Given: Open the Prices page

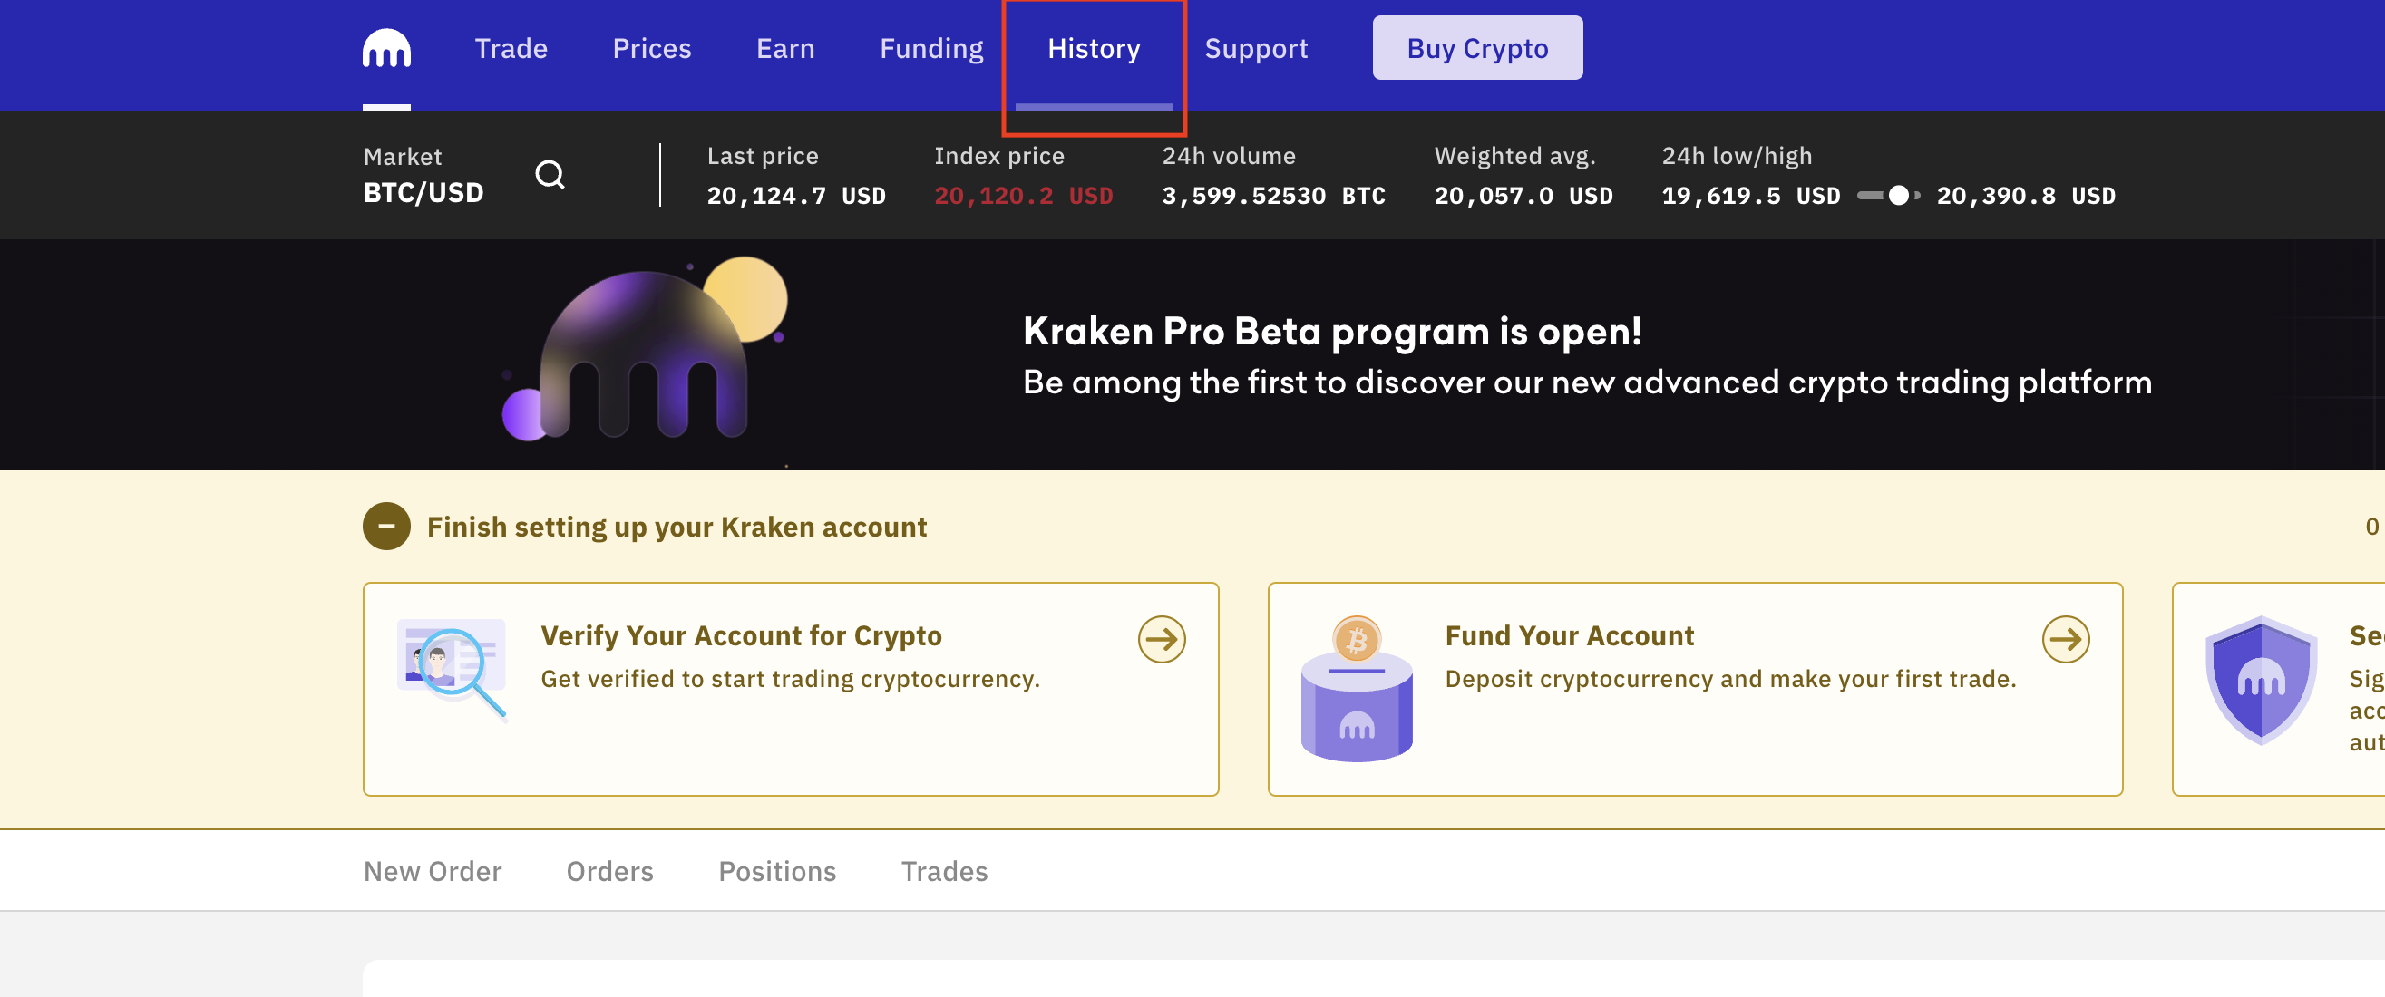Looking at the screenshot, I should [x=652, y=48].
